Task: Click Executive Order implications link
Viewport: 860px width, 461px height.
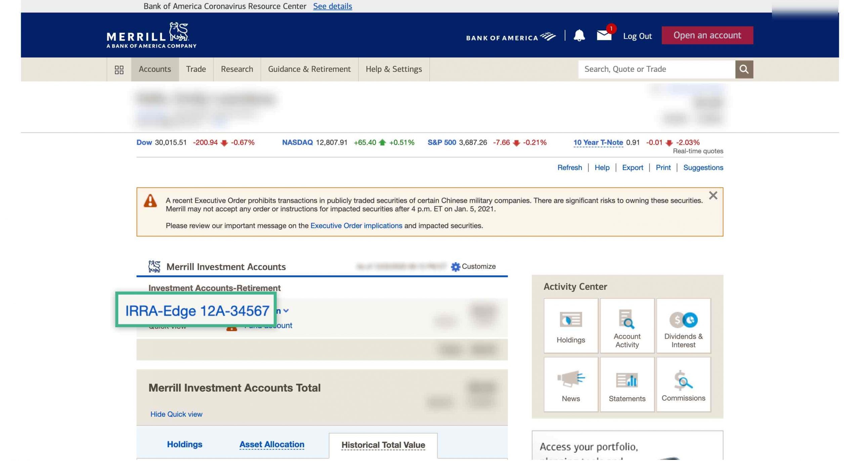Action: (x=356, y=225)
